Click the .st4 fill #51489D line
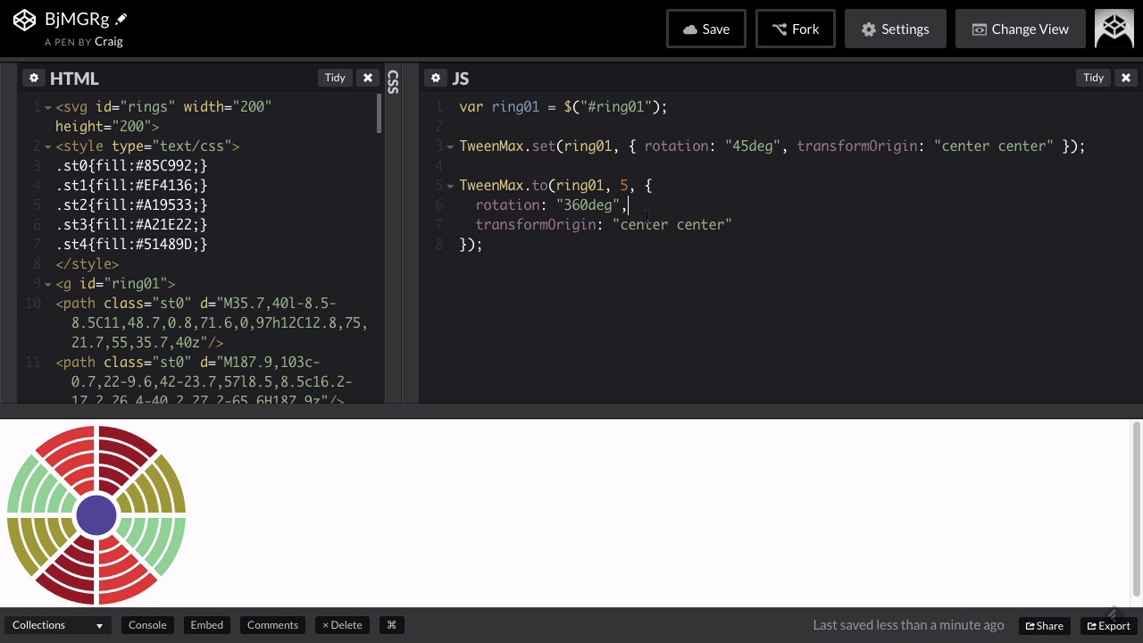 pos(131,244)
